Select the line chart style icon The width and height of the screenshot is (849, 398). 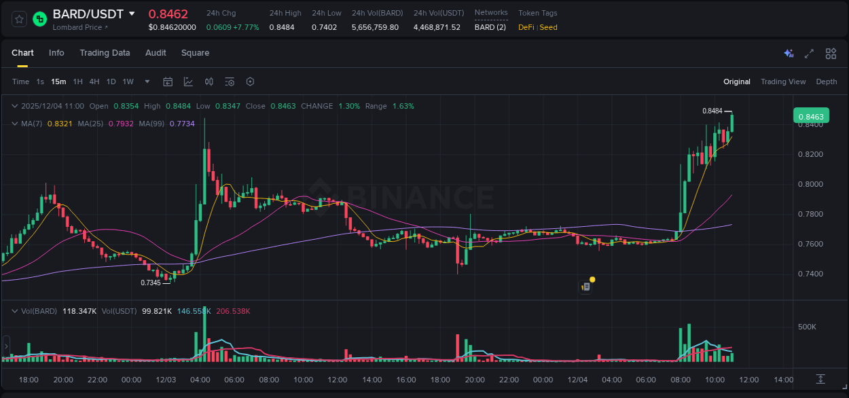[x=188, y=82]
